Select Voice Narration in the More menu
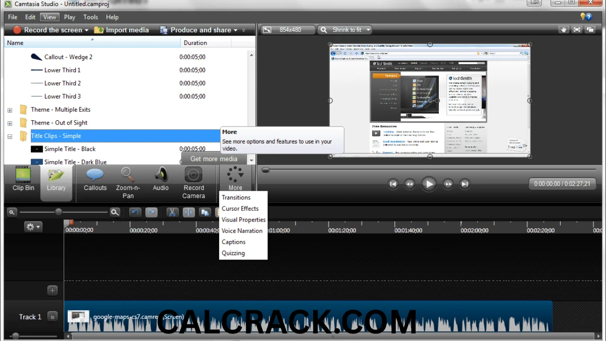The height and width of the screenshot is (341, 606). click(242, 231)
